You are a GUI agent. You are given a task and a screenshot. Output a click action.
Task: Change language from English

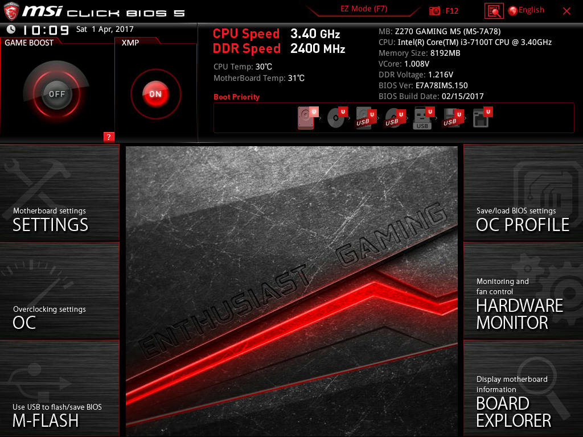(526, 10)
